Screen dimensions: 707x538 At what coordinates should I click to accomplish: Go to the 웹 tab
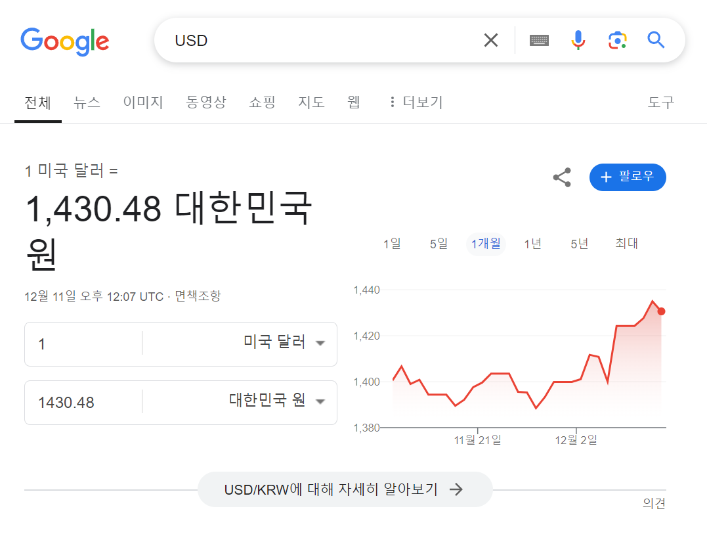(354, 102)
